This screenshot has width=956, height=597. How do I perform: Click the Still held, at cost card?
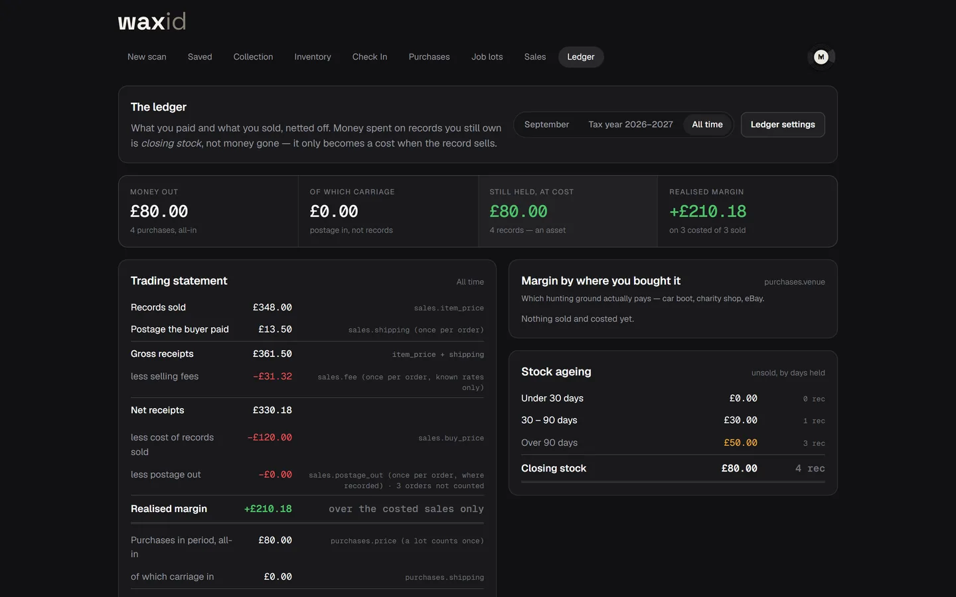[568, 212]
